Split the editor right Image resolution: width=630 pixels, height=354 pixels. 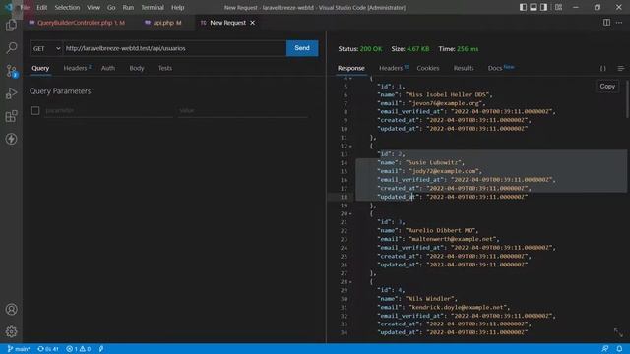coord(606,23)
